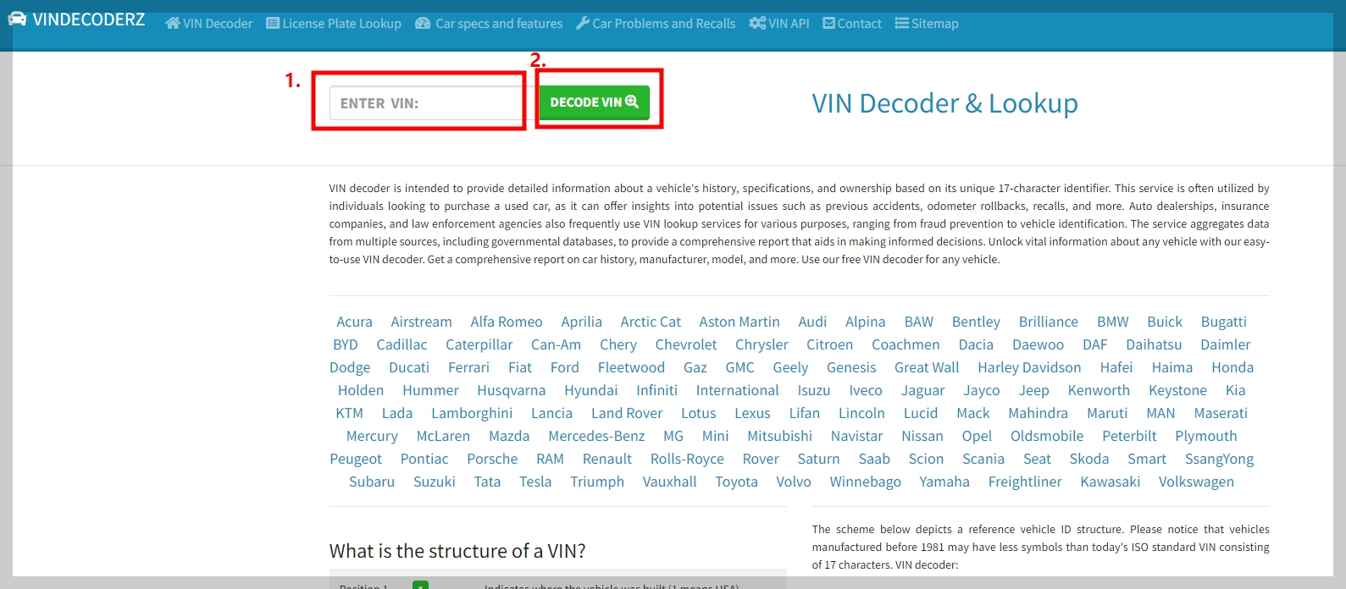
Task: Select the Toyota brand link
Action: 736,482
